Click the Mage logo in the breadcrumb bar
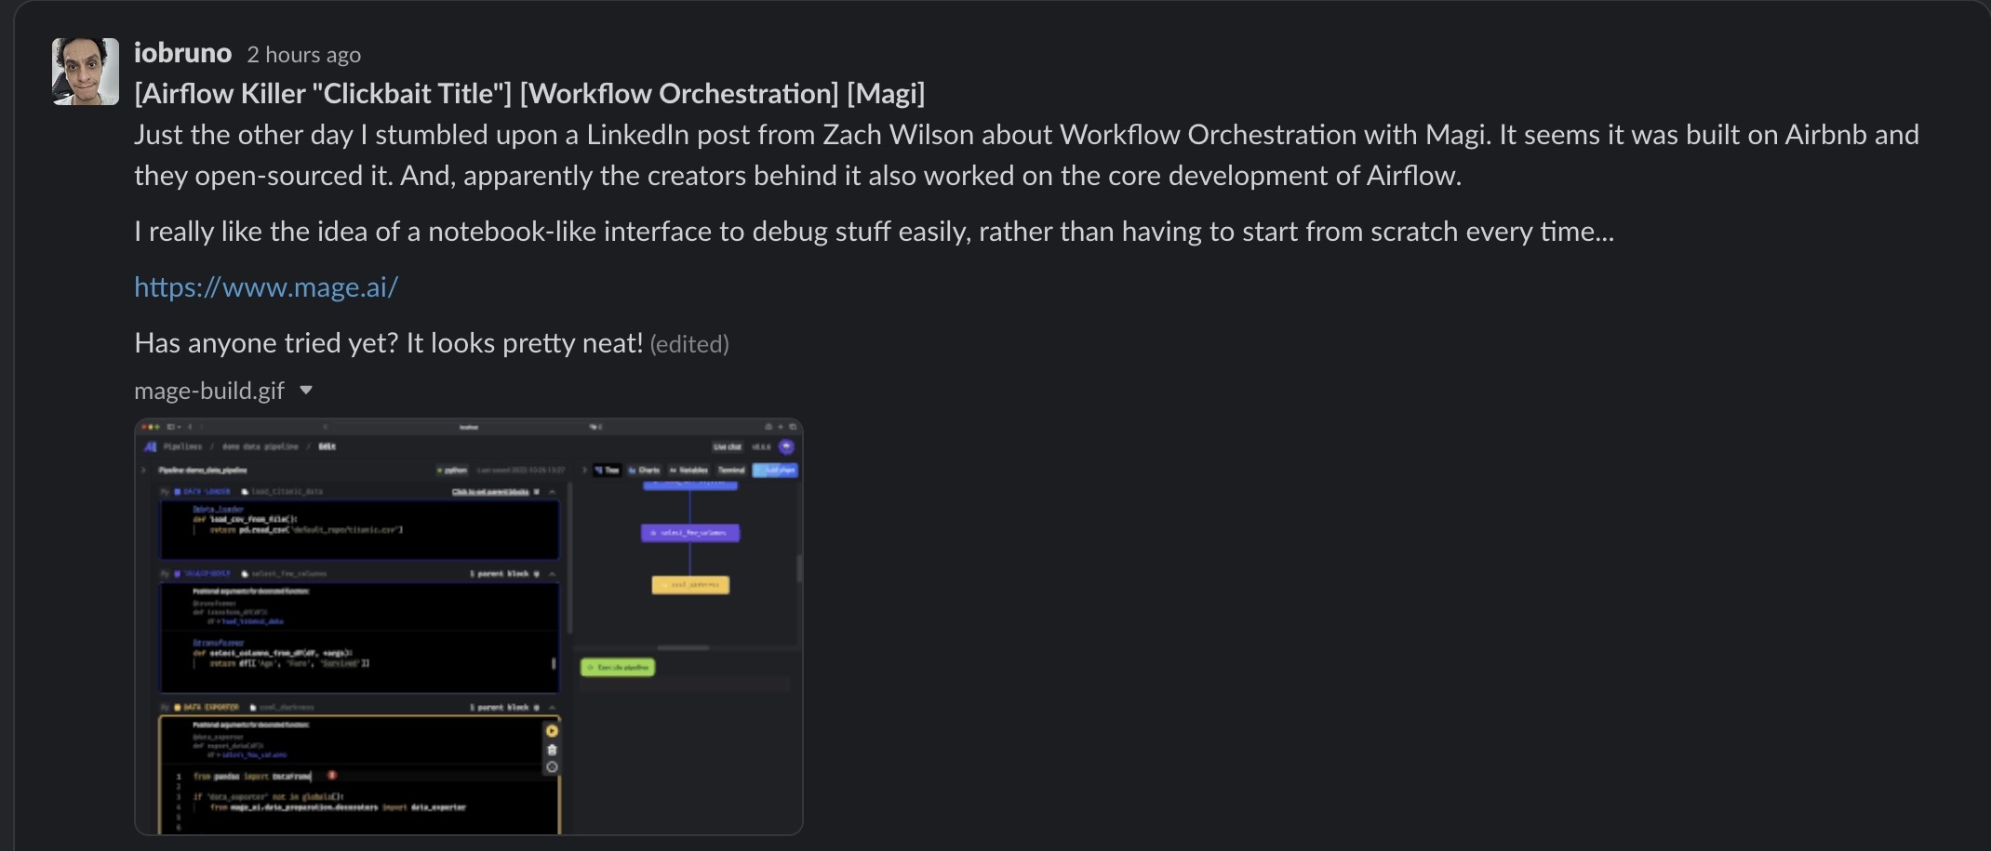The width and height of the screenshot is (1991, 851). 150,446
